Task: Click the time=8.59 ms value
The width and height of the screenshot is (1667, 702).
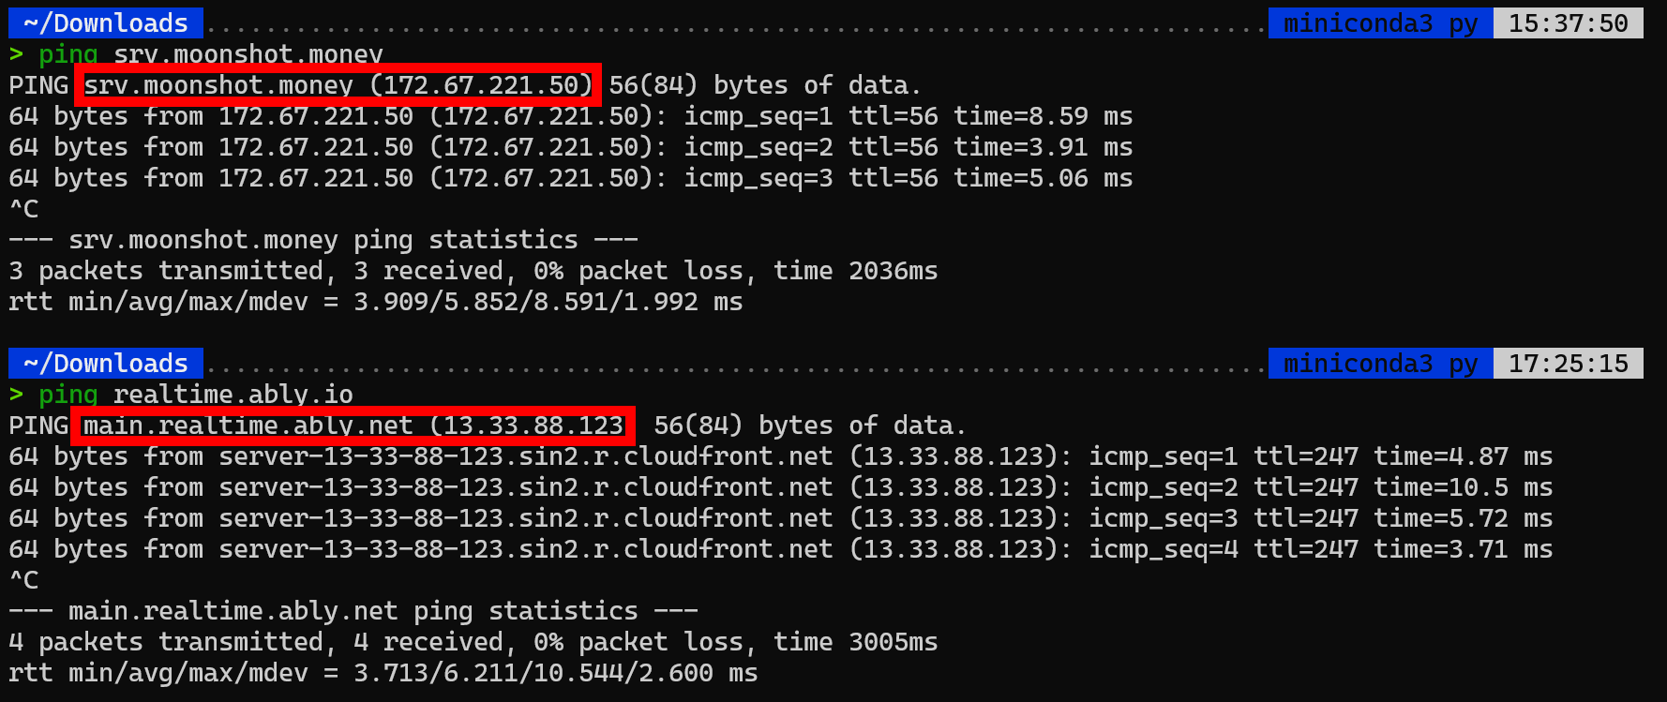Action: [x=1043, y=116]
